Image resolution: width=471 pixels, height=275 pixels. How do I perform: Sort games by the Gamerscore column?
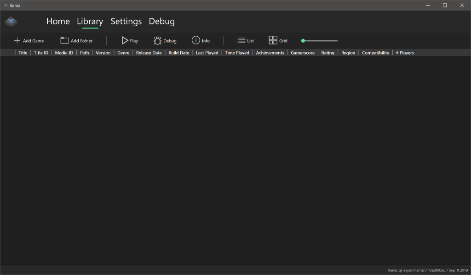[302, 52]
